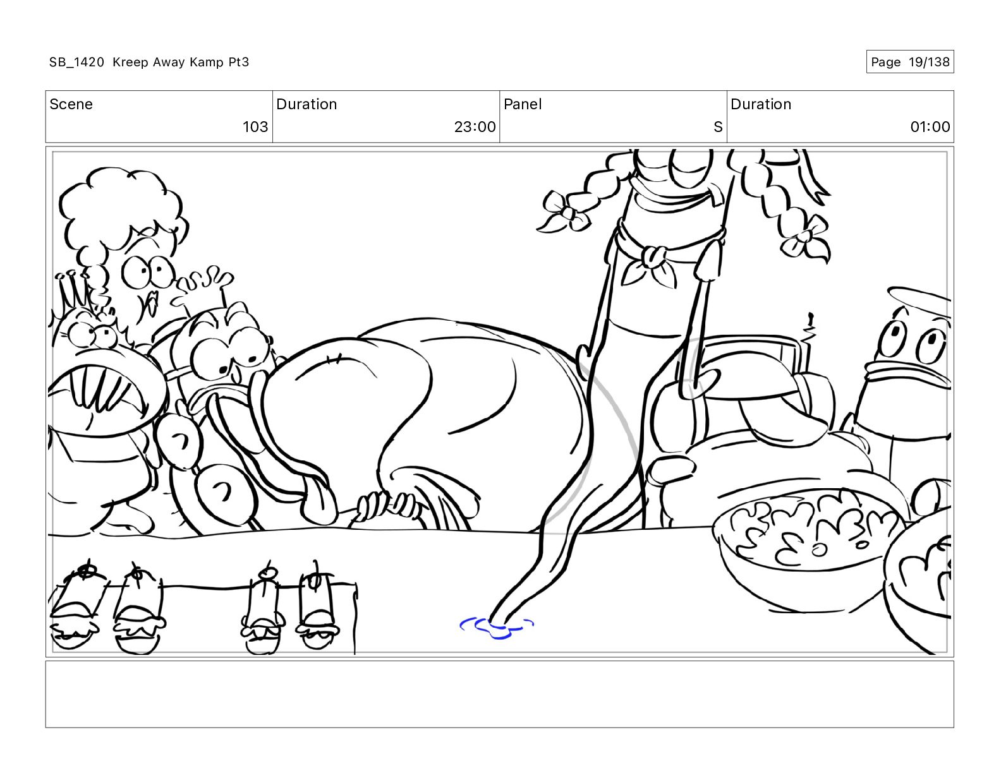Click the 'Page 19/138' box
The image size is (1001, 773).
[910, 62]
